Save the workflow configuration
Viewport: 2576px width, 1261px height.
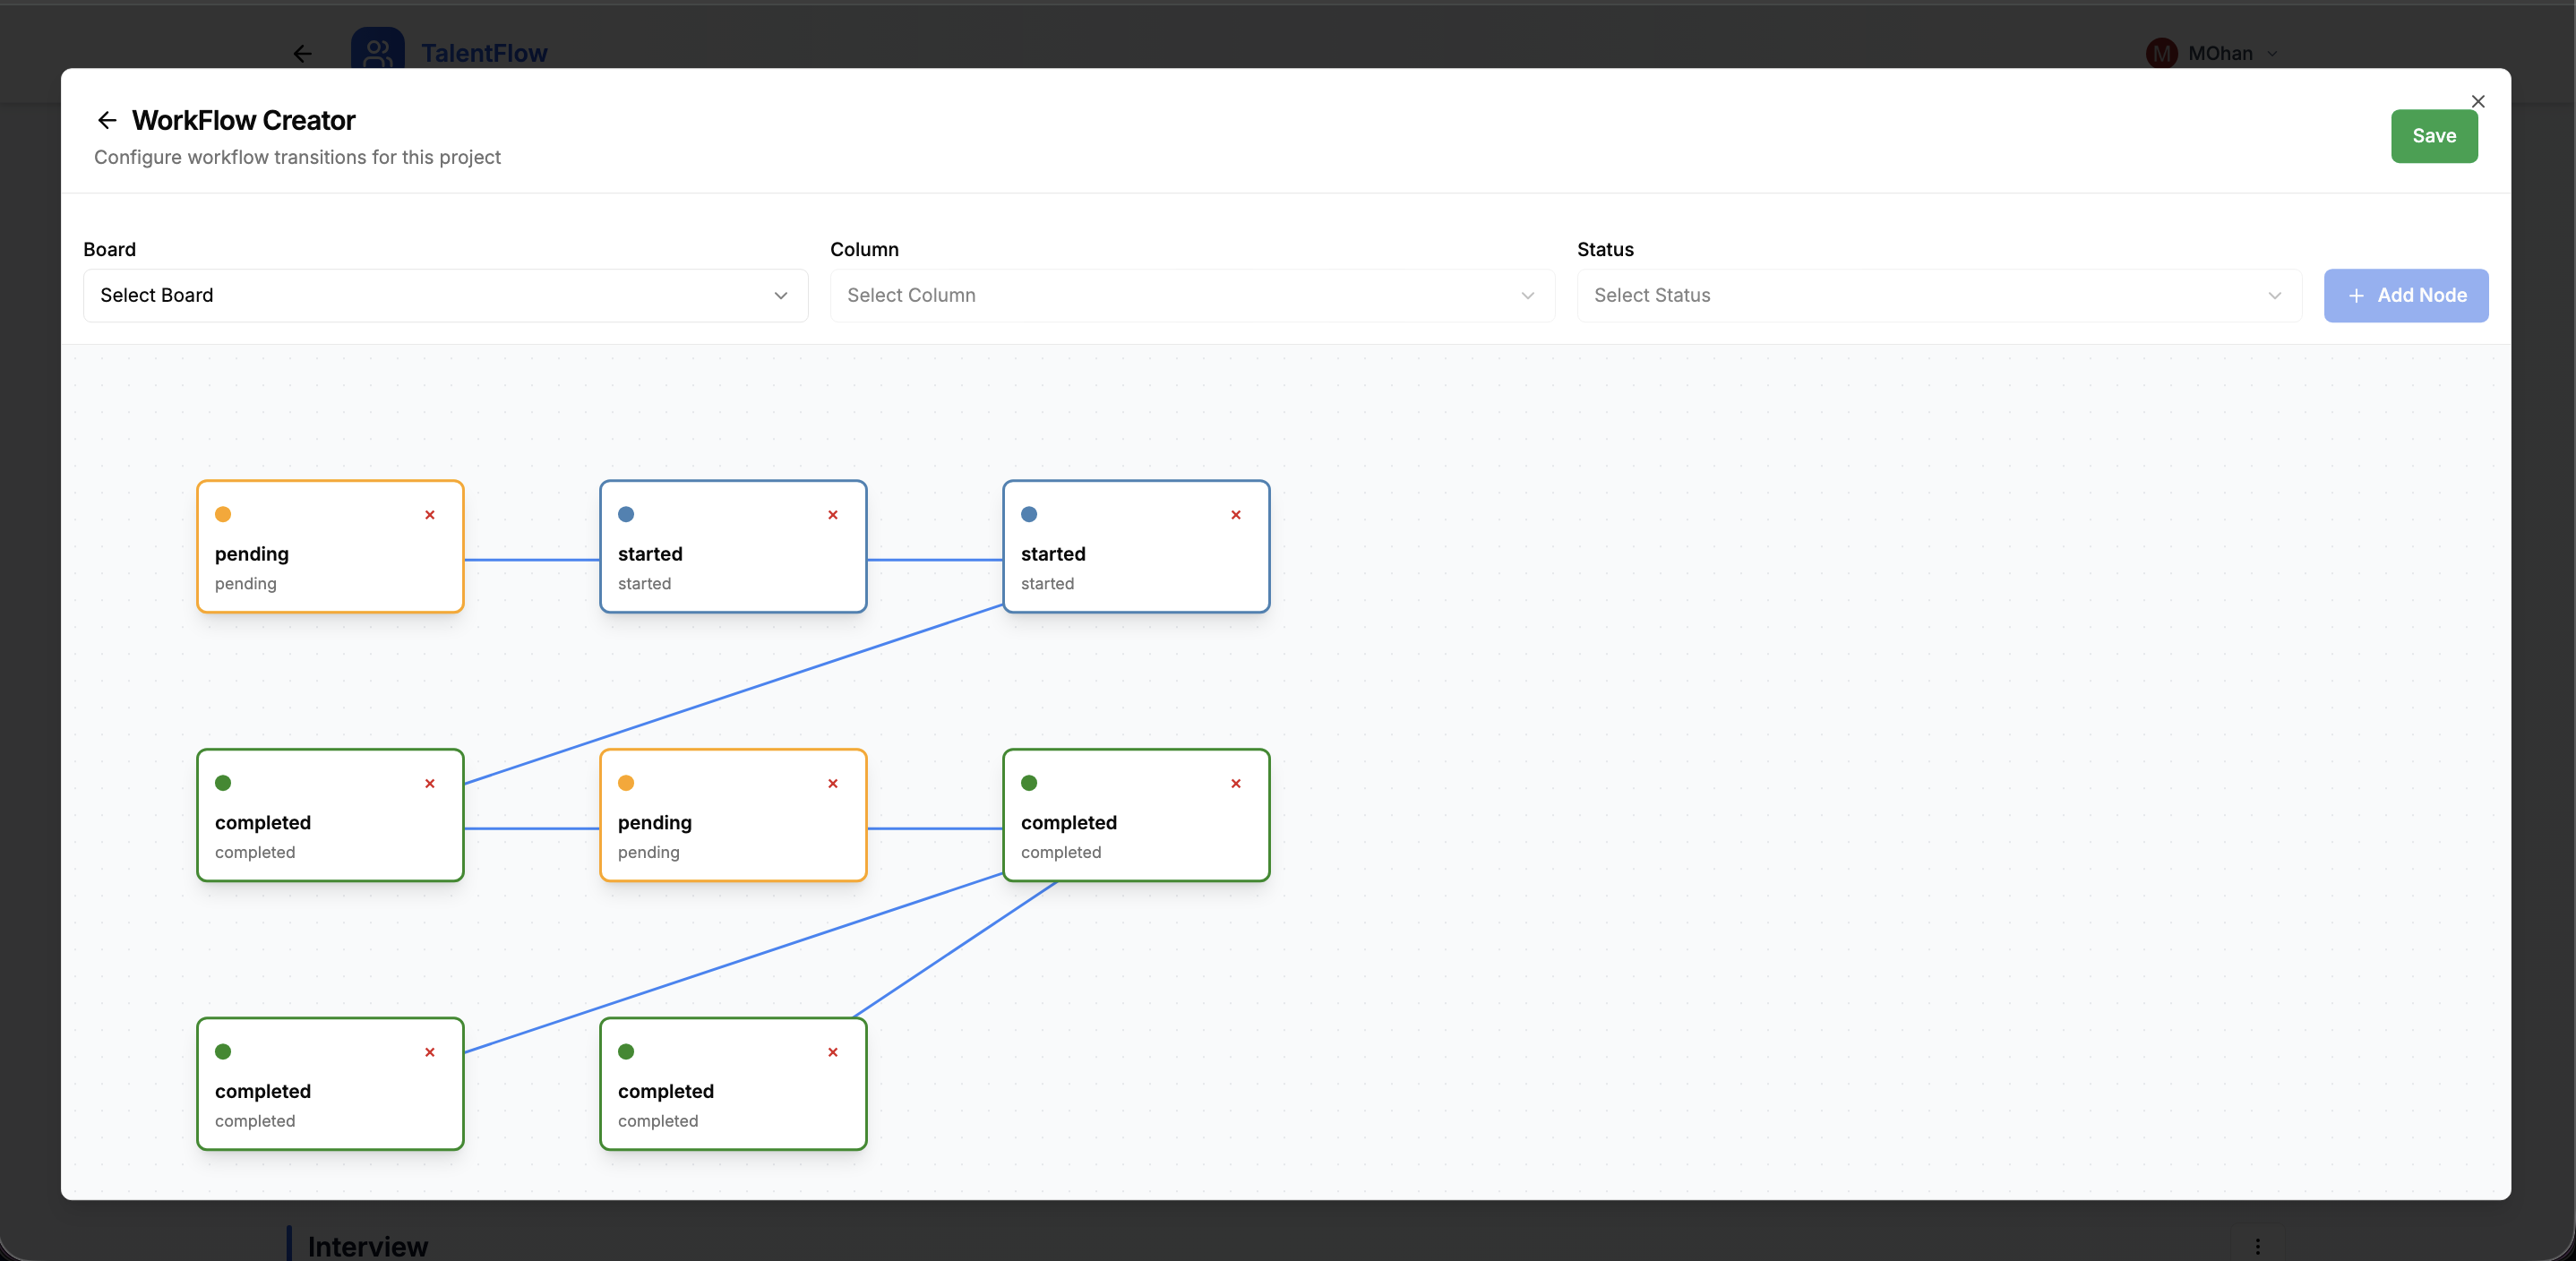pos(2434,136)
